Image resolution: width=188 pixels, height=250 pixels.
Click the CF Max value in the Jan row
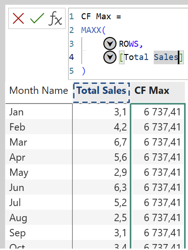tap(162, 112)
